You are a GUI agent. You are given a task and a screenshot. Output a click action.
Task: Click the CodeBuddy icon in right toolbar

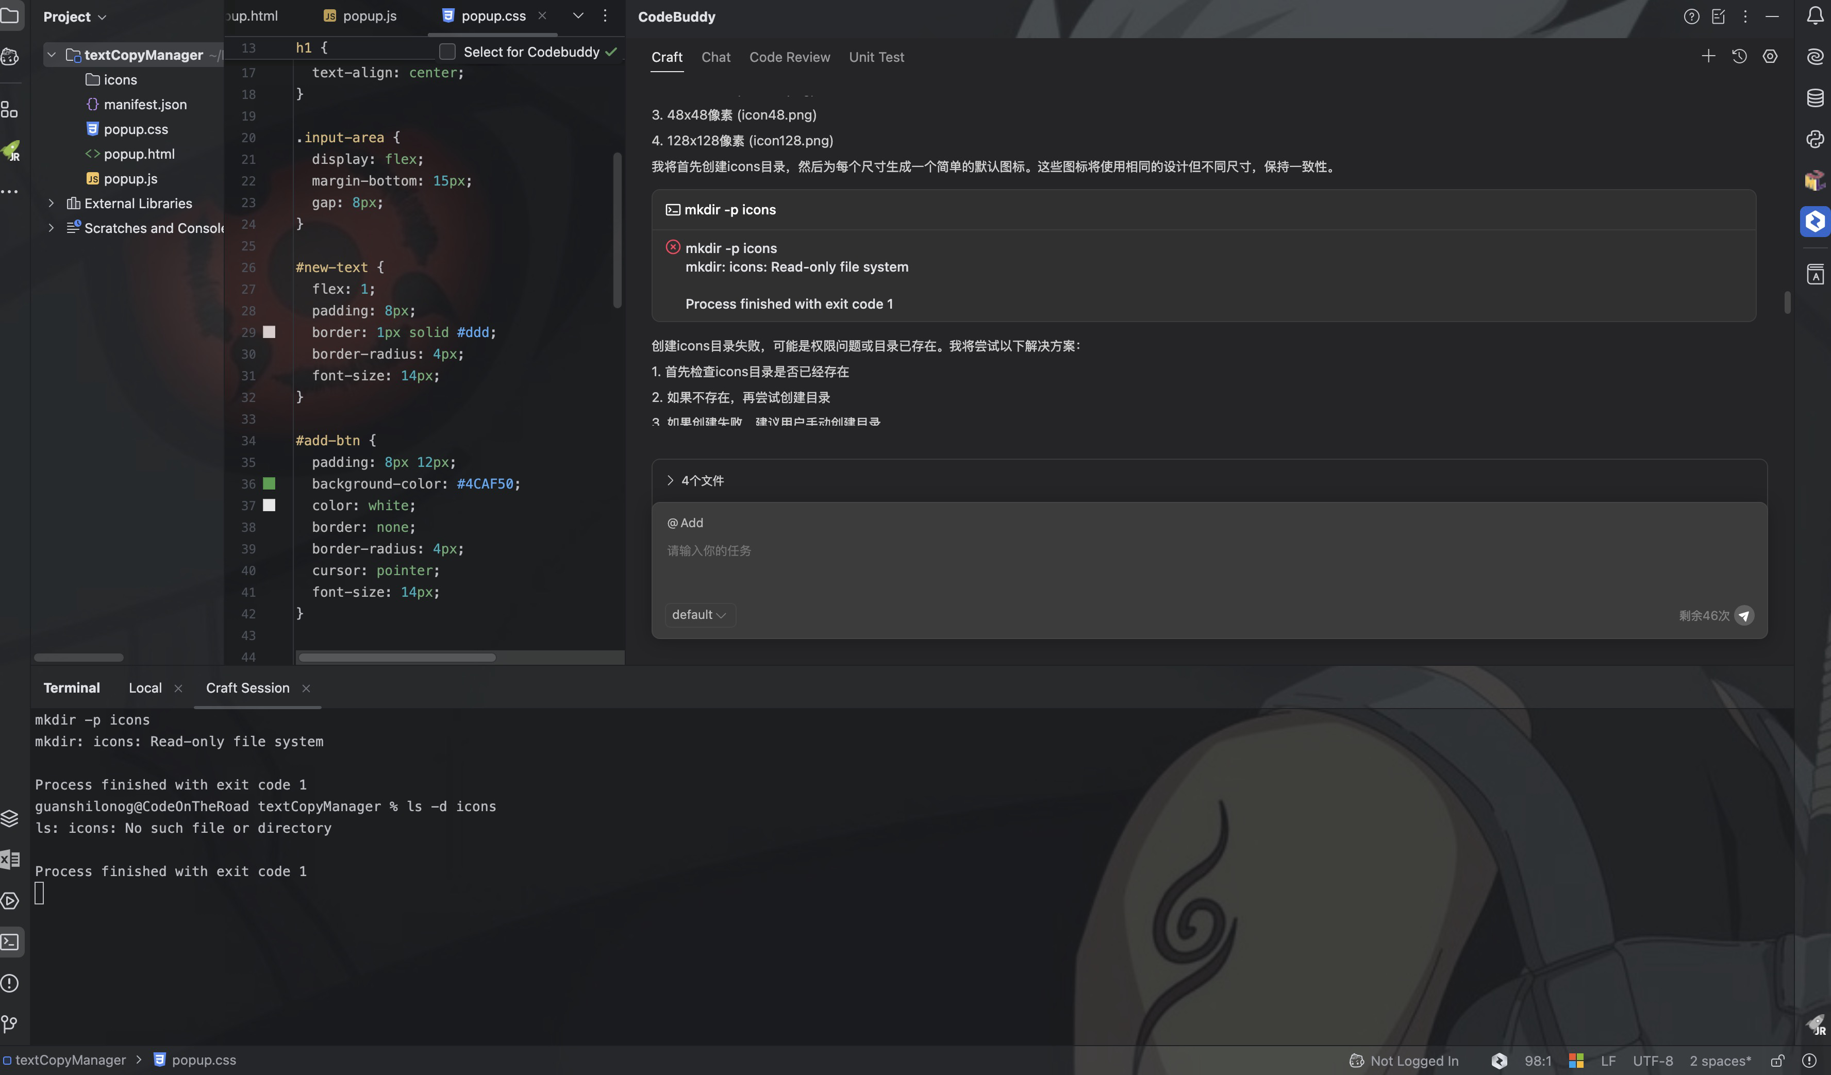click(x=1815, y=222)
